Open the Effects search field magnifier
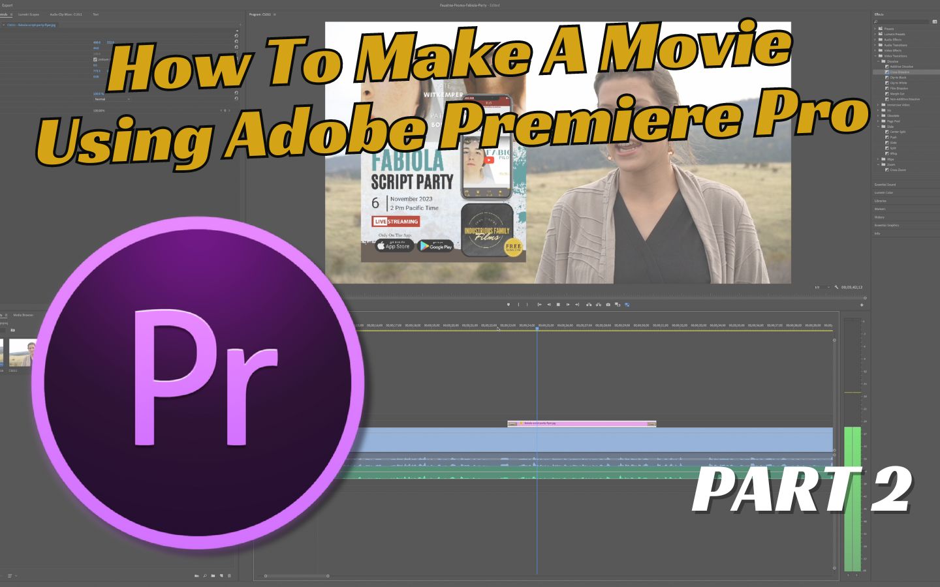Screen dimensions: 940x587 pyautogui.click(x=876, y=21)
